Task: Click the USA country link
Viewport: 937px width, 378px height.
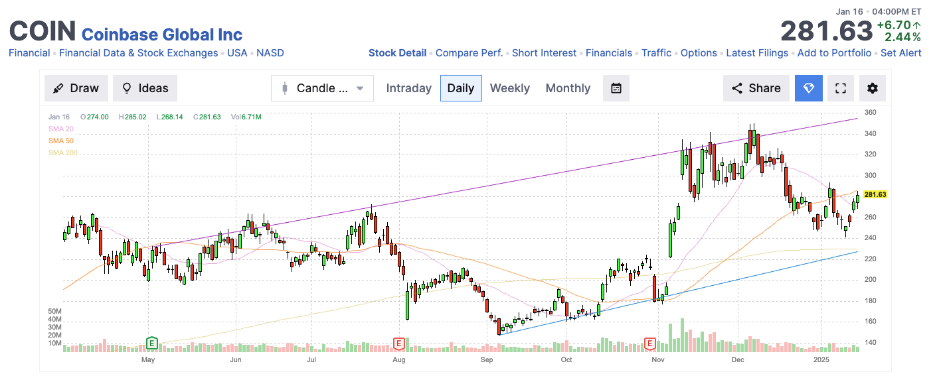Action: click(237, 53)
